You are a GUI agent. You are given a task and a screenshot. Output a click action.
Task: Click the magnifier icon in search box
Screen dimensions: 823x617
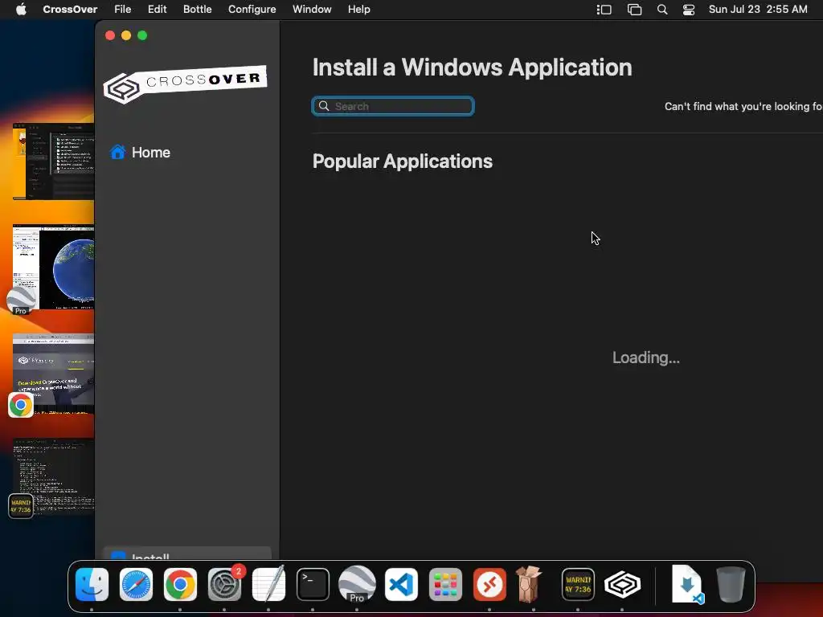(x=324, y=106)
